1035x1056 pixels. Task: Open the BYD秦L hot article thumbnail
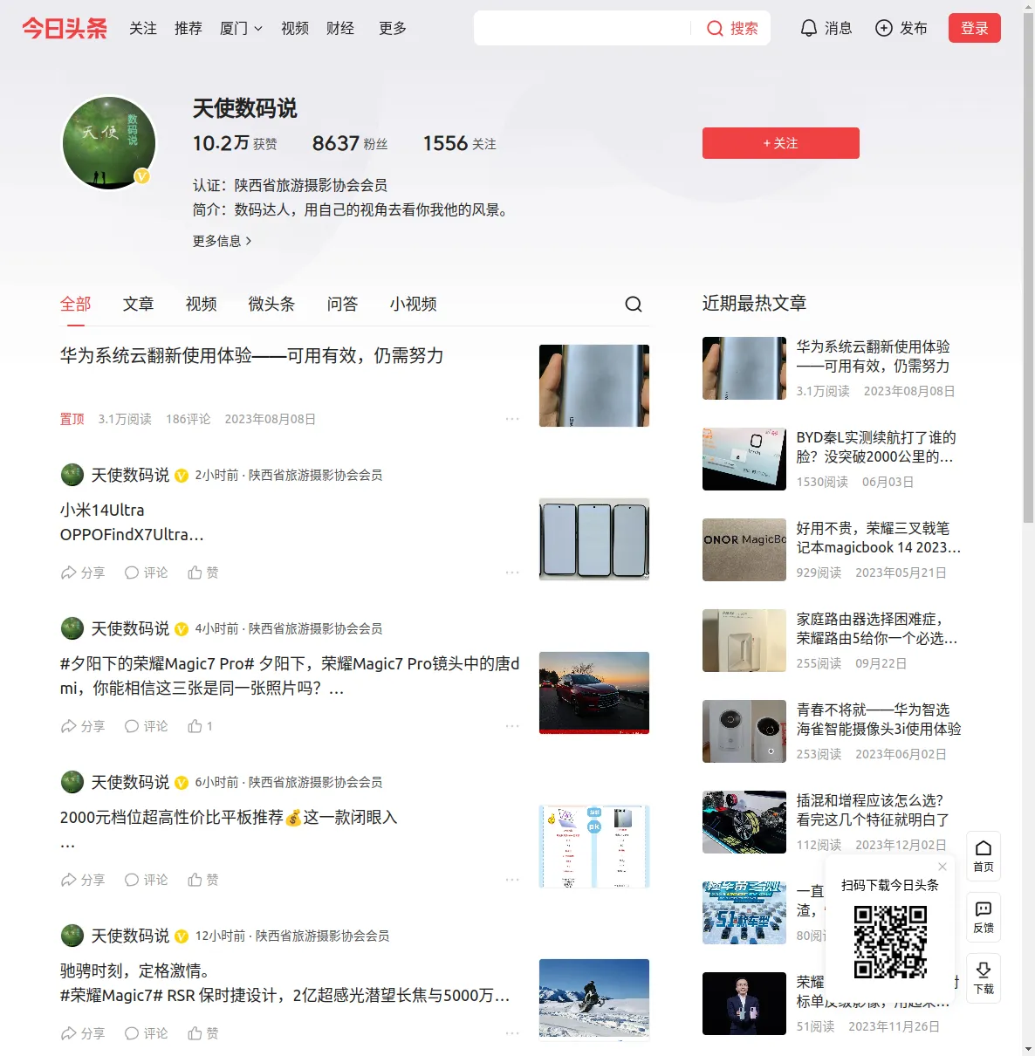(x=744, y=459)
